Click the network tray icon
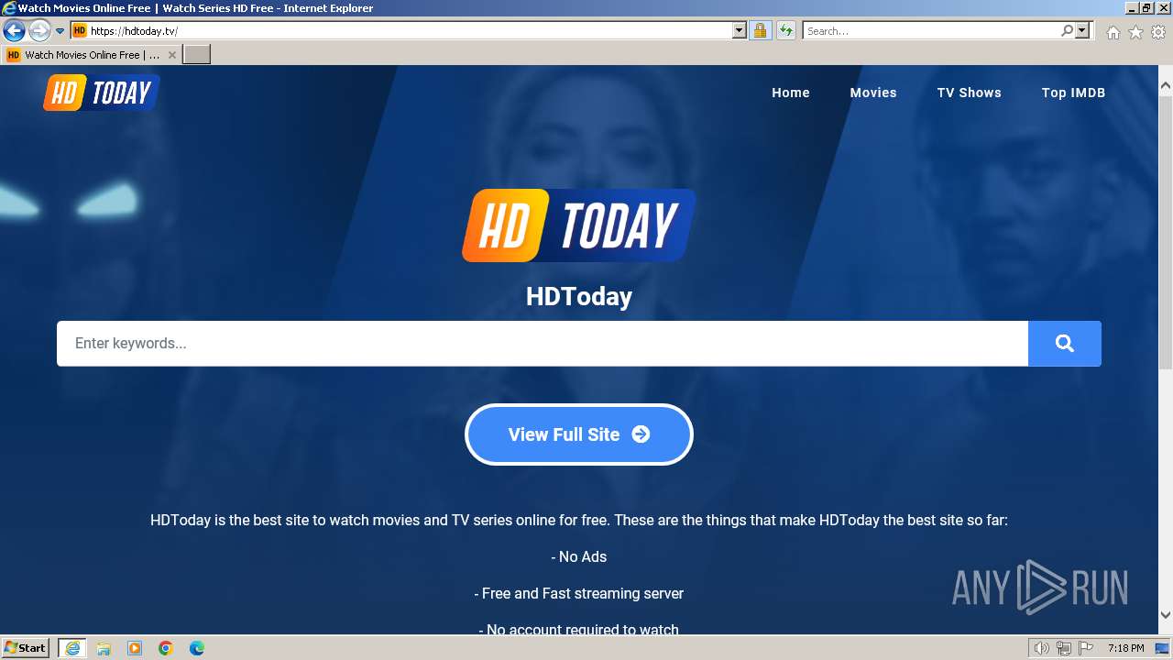Viewport: 1173px width, 660px height. coord(1063,648)
